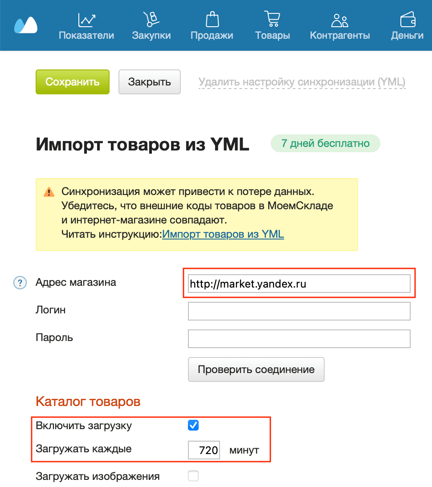432x487 pixels.
Task: Click the Товары shopping cart icon
Action: tap(272, 19)
